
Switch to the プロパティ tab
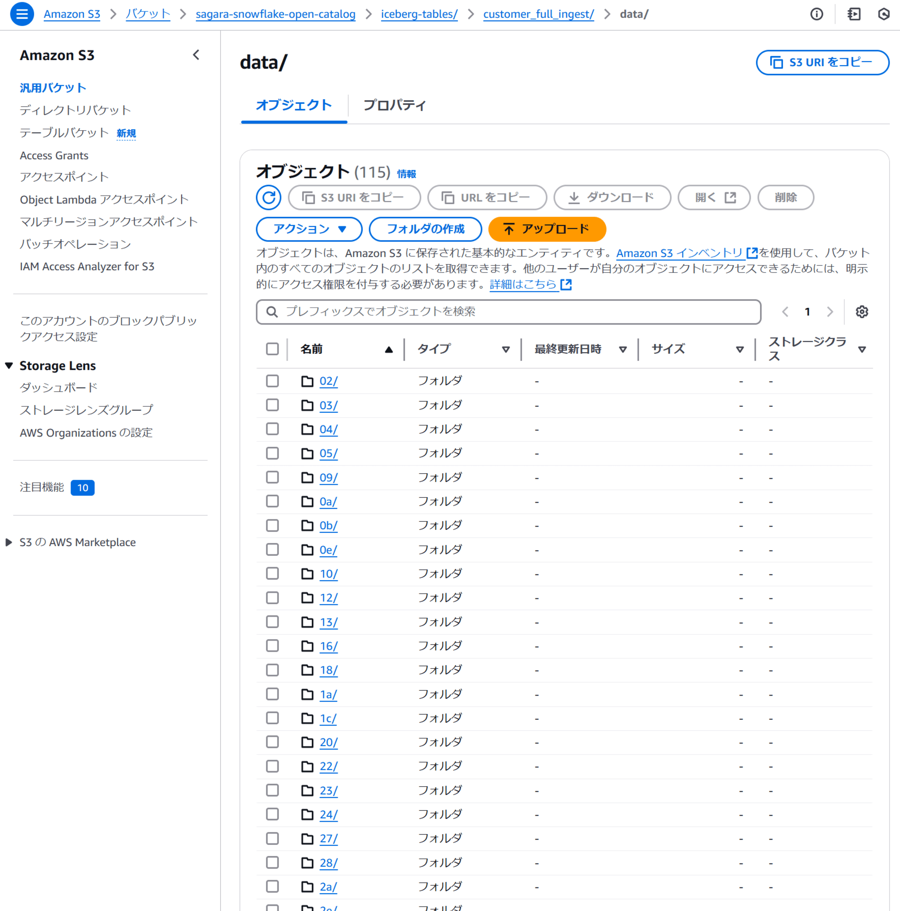(x=394, y=105)
